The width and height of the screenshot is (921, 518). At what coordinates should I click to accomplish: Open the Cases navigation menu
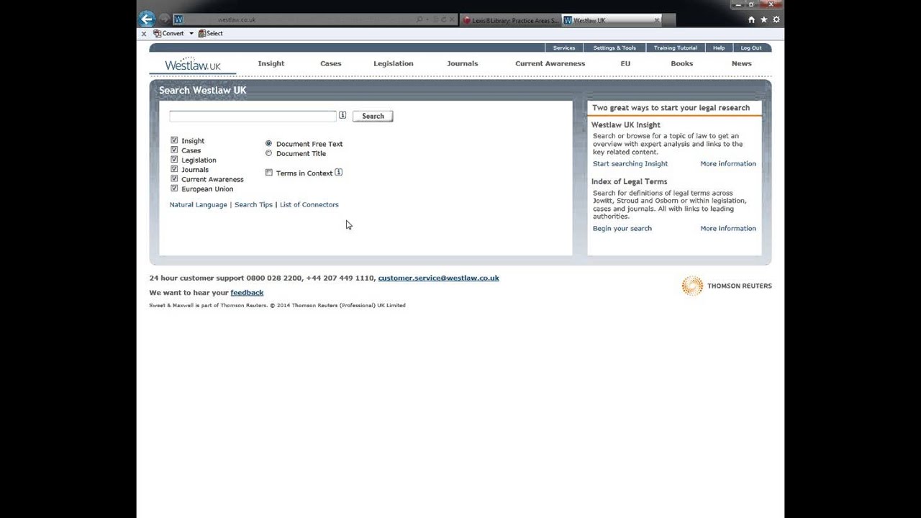click(331, 63)
